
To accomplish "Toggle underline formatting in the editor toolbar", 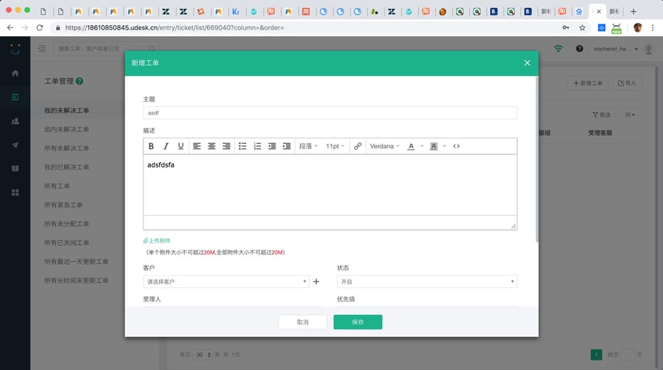I will click(x=180, y=146).
